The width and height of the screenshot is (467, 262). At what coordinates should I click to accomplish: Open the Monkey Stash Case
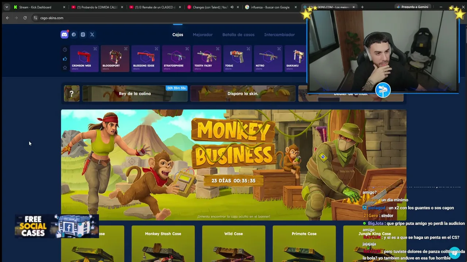tap(163, 244)
